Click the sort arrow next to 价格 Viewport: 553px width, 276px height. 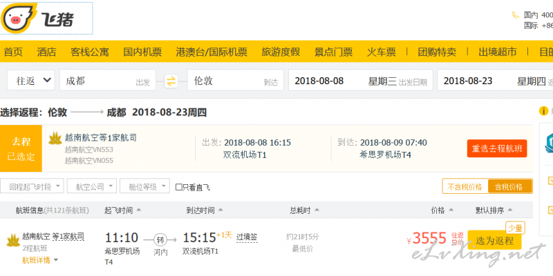451,210
